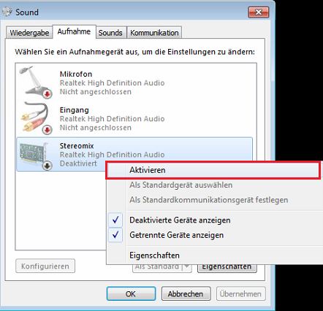Switch to the Sounds tab
Viewport: 323px width, 311px height.
(x=110, y=33)
